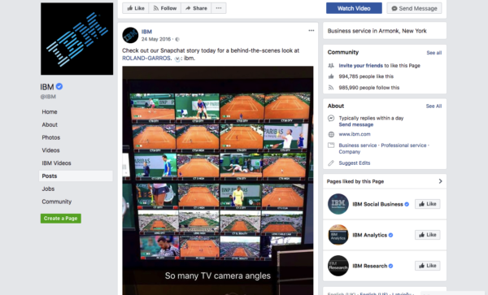Follow the IBM page
This screenshot has width=488, height=295.
(x=165, y=8)
